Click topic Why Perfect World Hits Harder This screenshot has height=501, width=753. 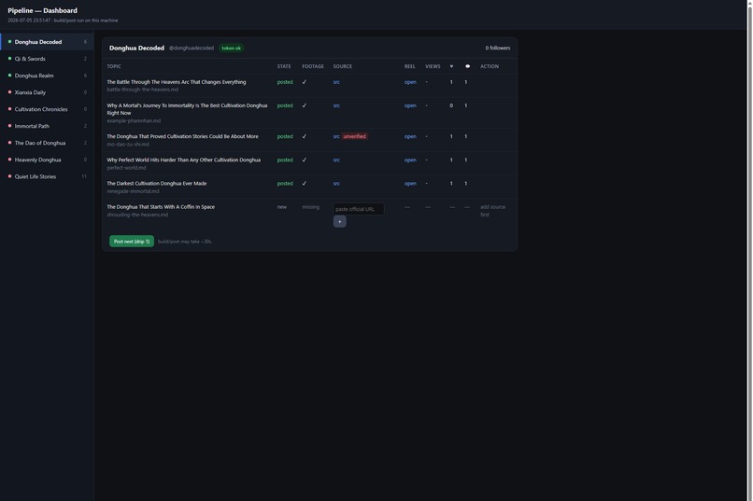tap(183, 160)
